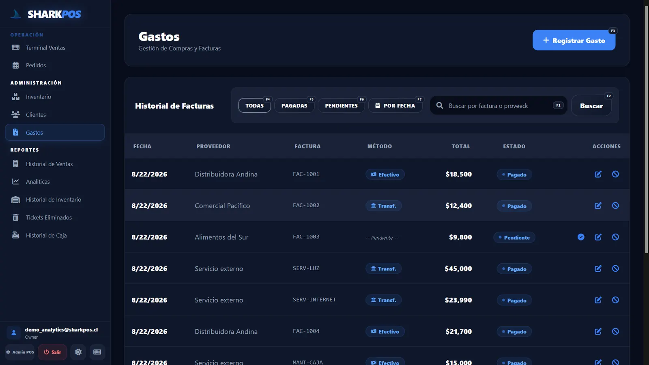Click the Salir logout button
The image size is (649, 365).
pos(52,352)
